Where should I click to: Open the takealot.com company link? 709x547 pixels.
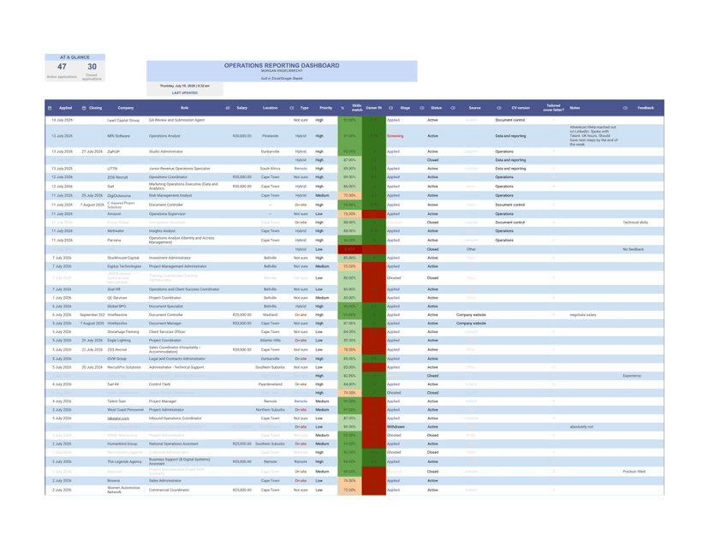click(118, 419)
